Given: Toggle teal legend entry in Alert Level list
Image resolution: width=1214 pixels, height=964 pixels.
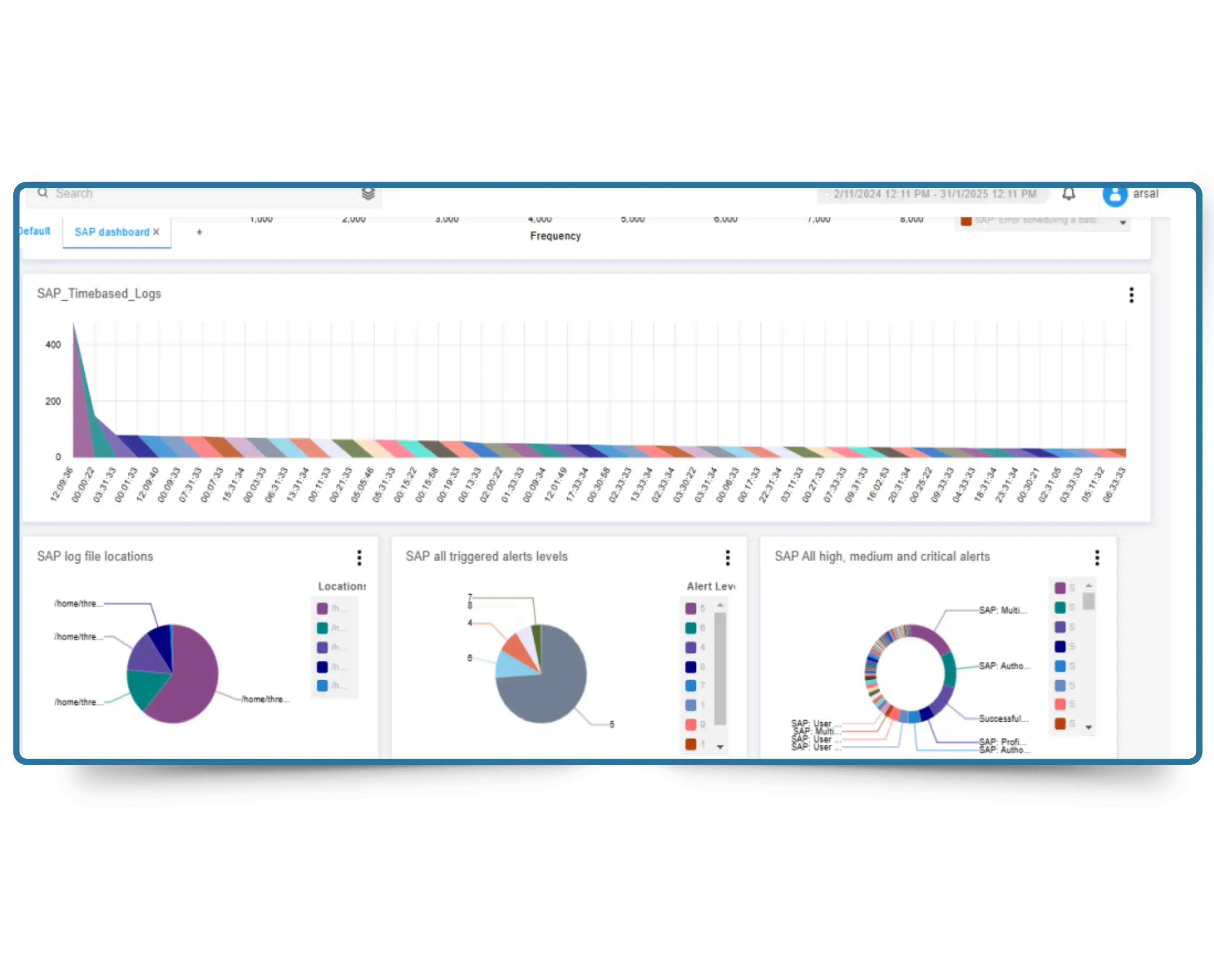Looking at the screenshot, I should (690, 628).
